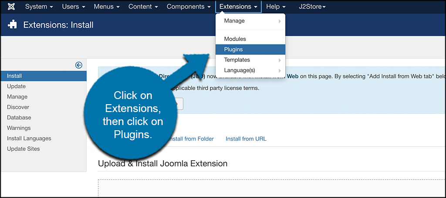Select Plugins from the Extensions menu
446x198 pixels.
pos(250,49)
